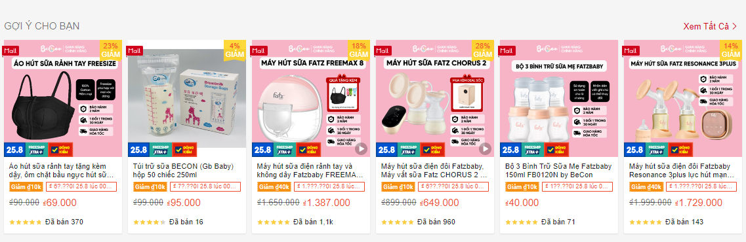
Task: Open the Áo hút sữa rảnh tay product thumbnail
Action: [x=63, y=98]
